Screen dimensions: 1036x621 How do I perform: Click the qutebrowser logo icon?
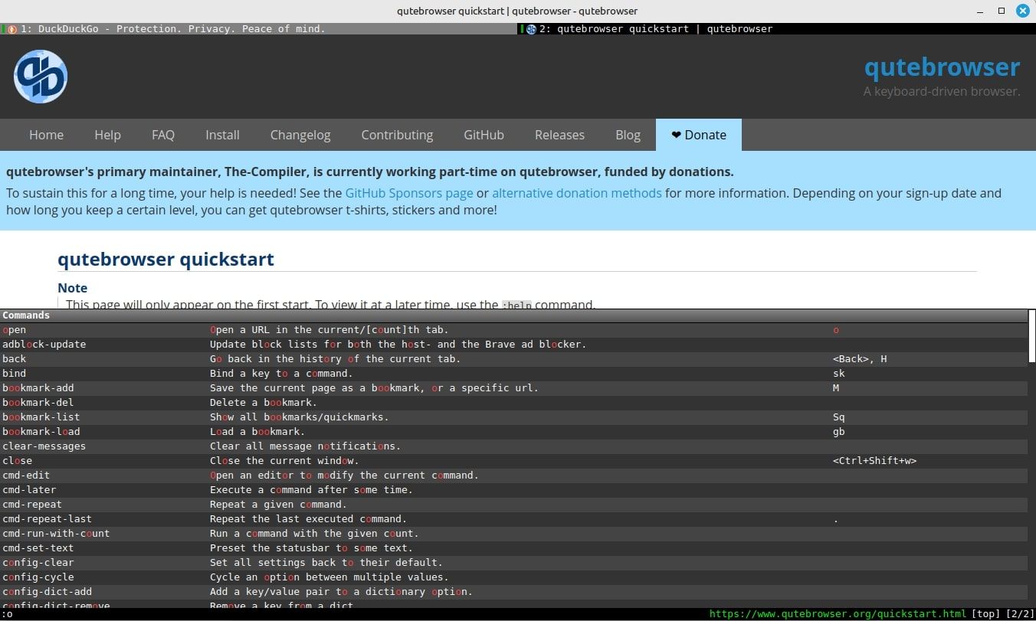41,77
